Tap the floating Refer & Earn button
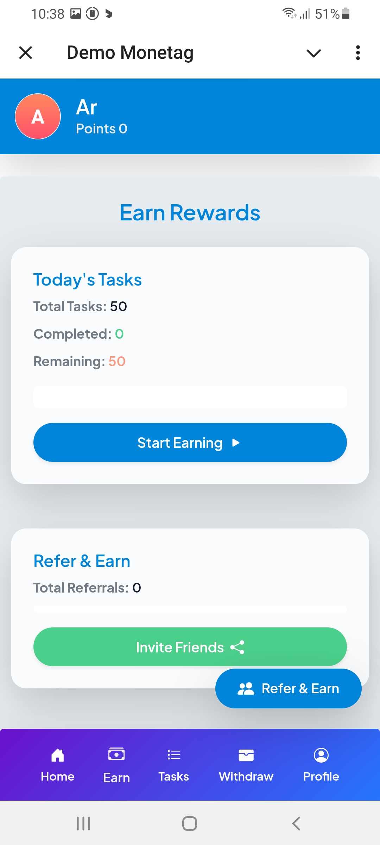 click(x=289, y=689)
